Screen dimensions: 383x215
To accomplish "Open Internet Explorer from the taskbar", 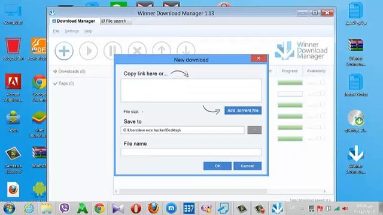I will [29, 208].
